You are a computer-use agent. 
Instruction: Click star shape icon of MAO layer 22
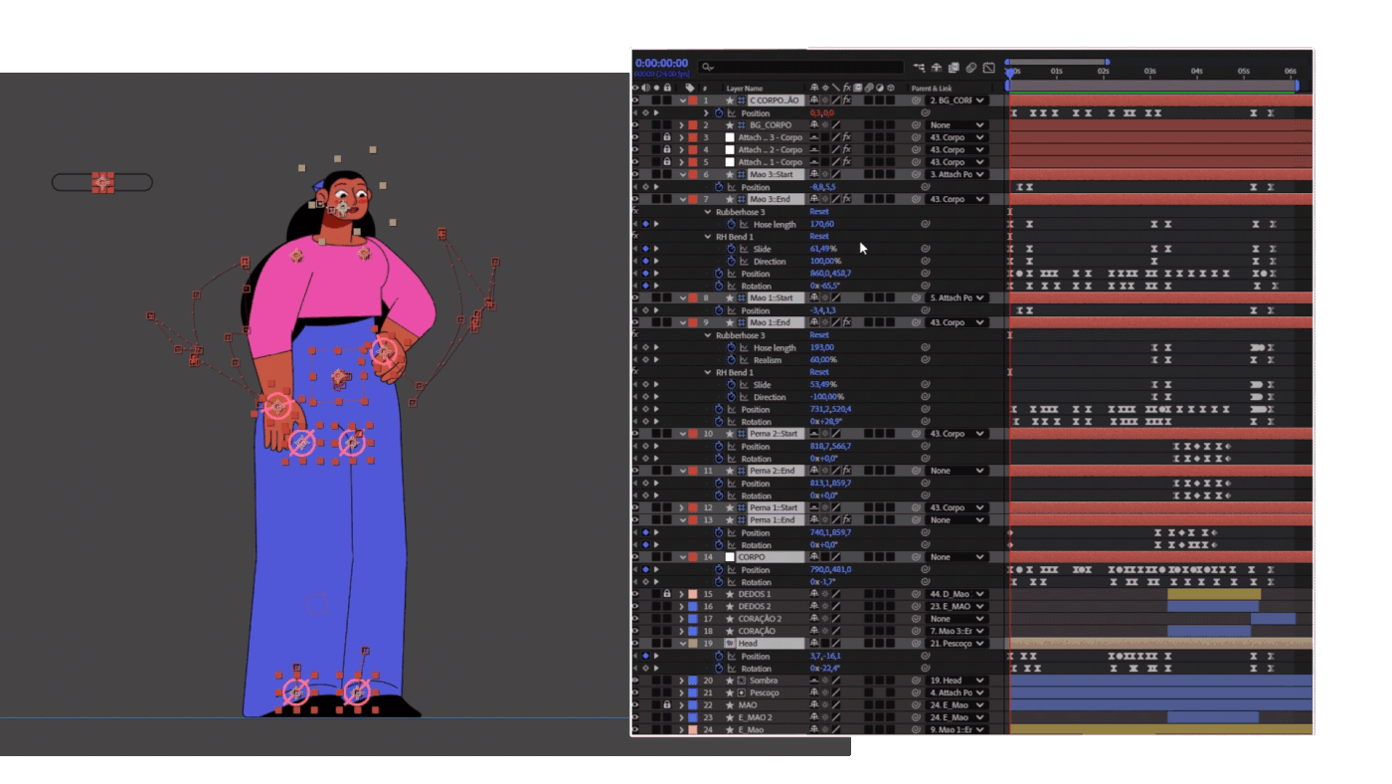tap(729, 705)
